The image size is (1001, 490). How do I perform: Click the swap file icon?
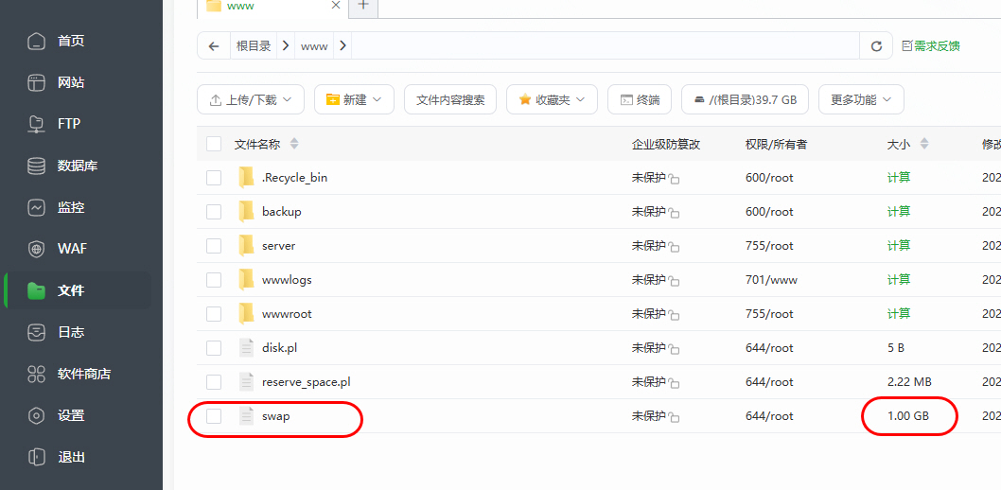[x=247, y=416]
